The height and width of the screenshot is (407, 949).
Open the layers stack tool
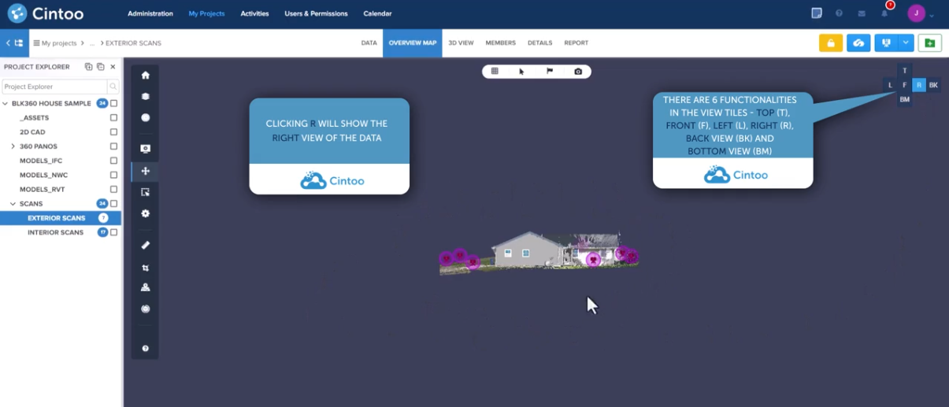click(x=145, y=97)
